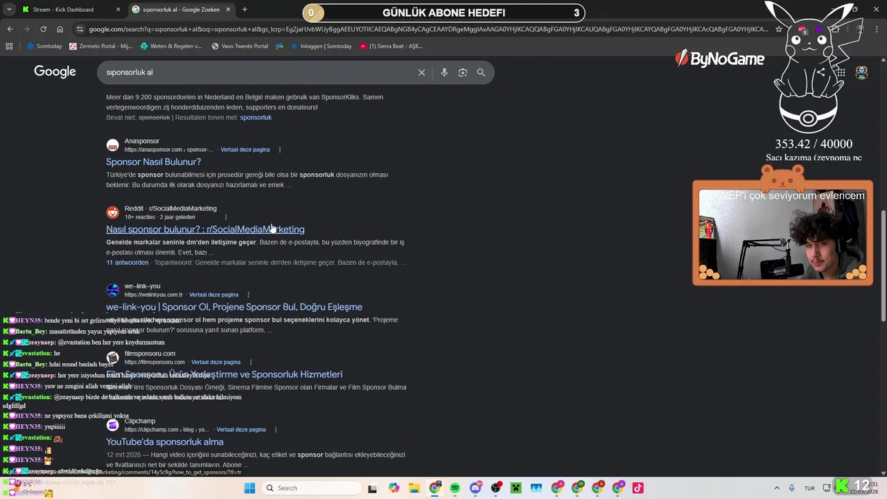Open more options for Anasponsor result
The height and width of the screenshot is (499, 887).
(280, 150)
